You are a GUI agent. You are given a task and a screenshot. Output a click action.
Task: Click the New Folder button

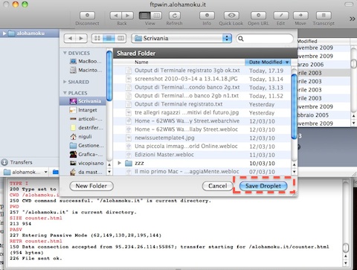91,186
